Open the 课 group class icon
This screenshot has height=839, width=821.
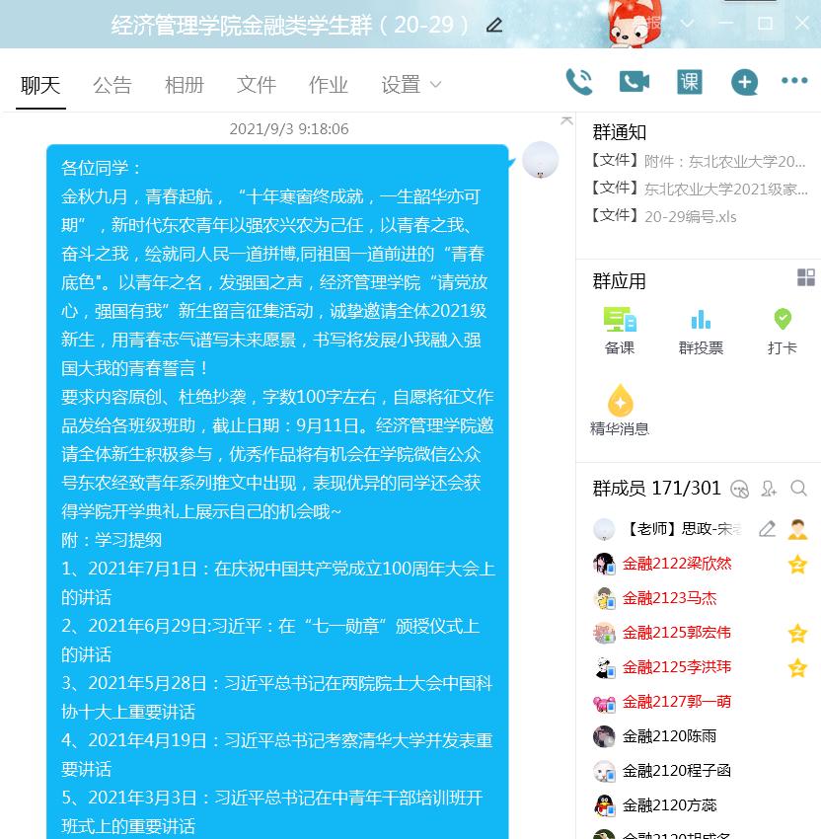pyautogui.click(x=689, y=82)
